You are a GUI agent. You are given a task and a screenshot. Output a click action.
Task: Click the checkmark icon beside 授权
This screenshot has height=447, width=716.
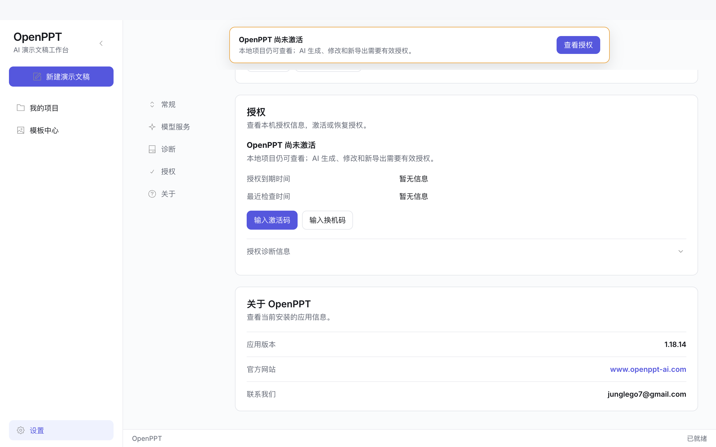[152, 172]
